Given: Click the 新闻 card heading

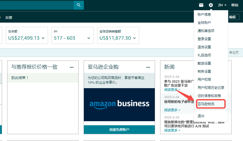Looking at the screenshot, I should 169,67.
